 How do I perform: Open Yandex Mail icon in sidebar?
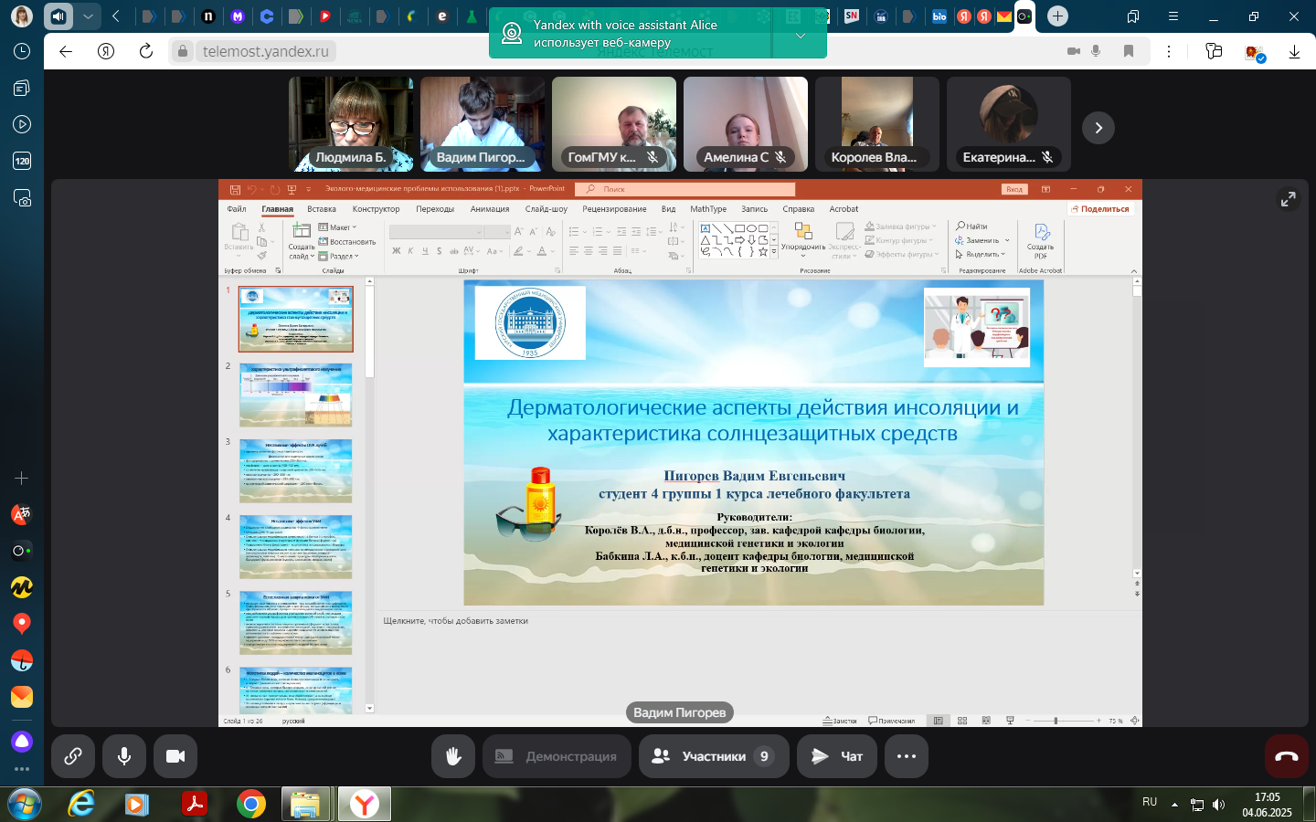coord(22,697)
